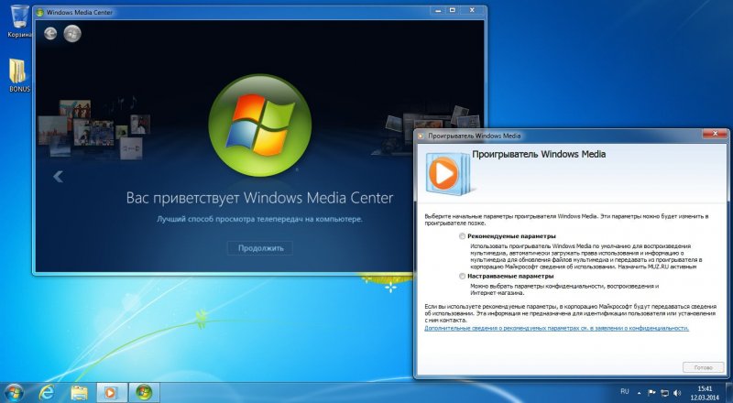Screen dimensions: 733x403
Task: Switch to Windows Media Center on the taskbar
Action: 144,393
